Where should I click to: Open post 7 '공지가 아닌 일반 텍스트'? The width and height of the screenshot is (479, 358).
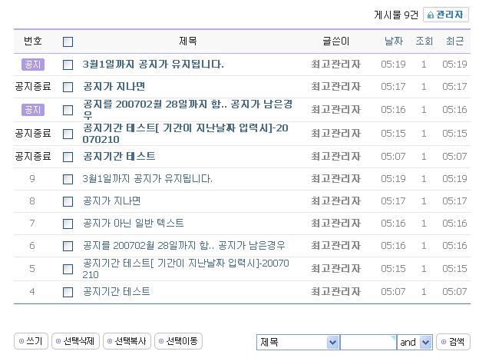pyautogui.click(x=134, y=224)
